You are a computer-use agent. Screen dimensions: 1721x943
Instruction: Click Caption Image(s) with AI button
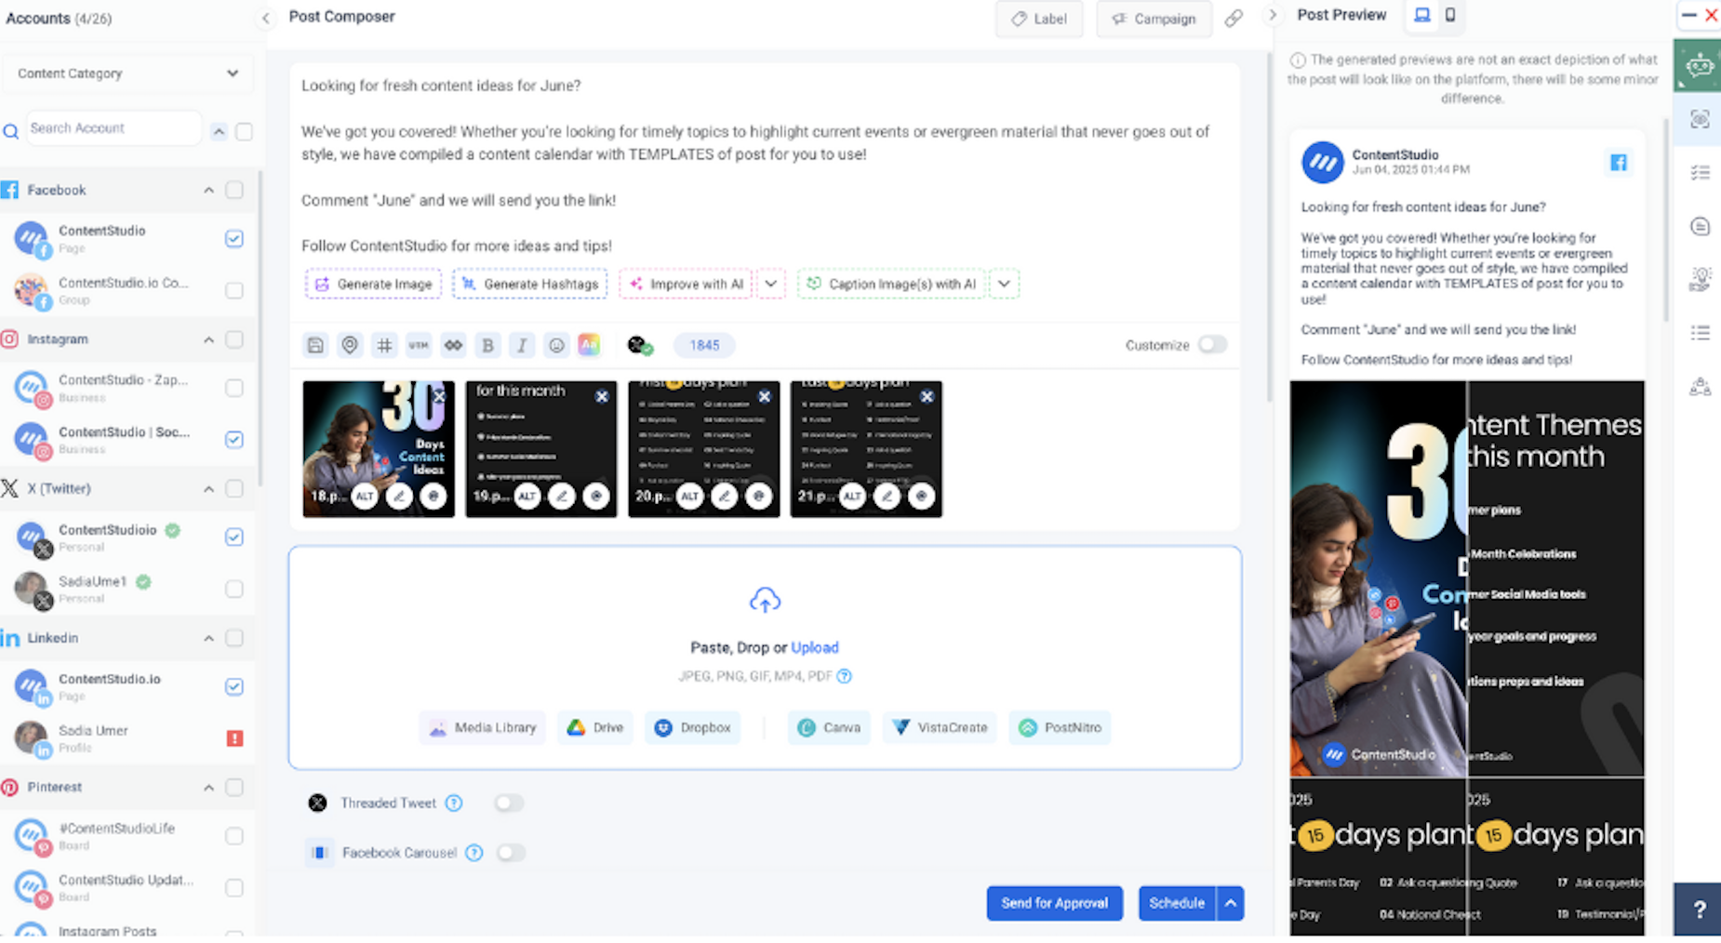pyautogui.click(x=891, y=284)
